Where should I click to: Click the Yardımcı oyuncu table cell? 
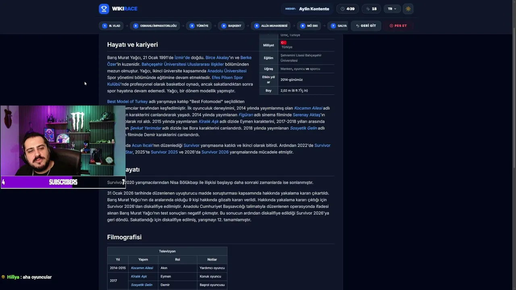pyautogui.click(x=212, y=268)
